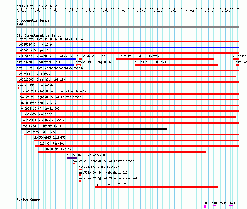Select the nsv3111160 (Lu2017) variant label
Image resolution: width=247 pixels, height=209 pixels.
point(150,62)
